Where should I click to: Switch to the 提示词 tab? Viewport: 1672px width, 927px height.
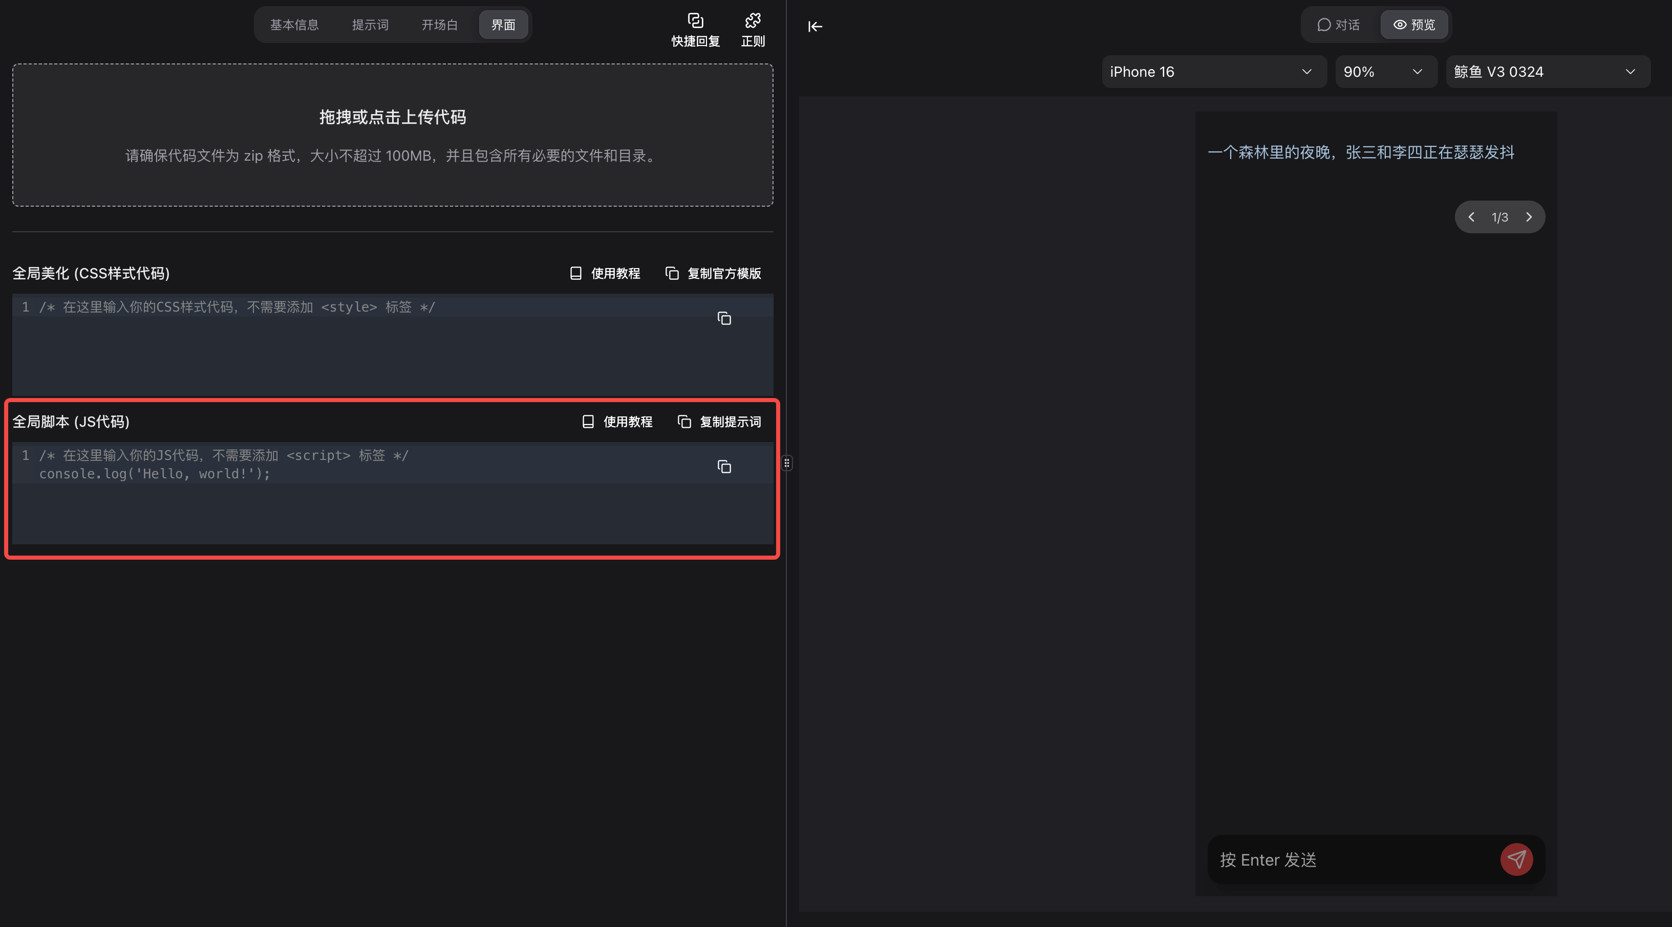coord(370,25)
